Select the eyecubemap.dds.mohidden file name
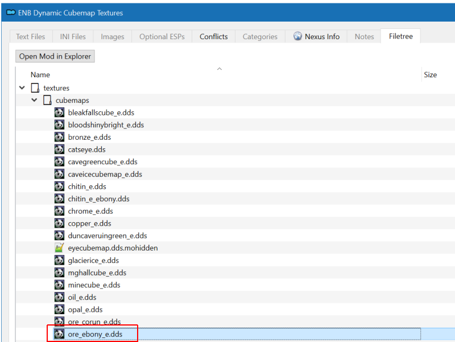 coord(113,248)
